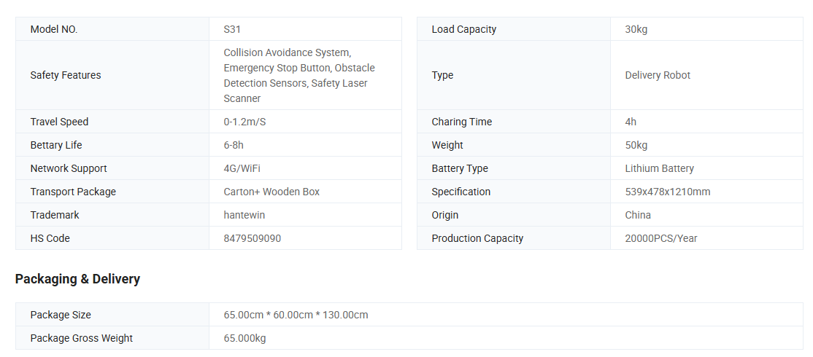
Task: Select the Safety Features label cell
Action: click(x=66, y=75)
